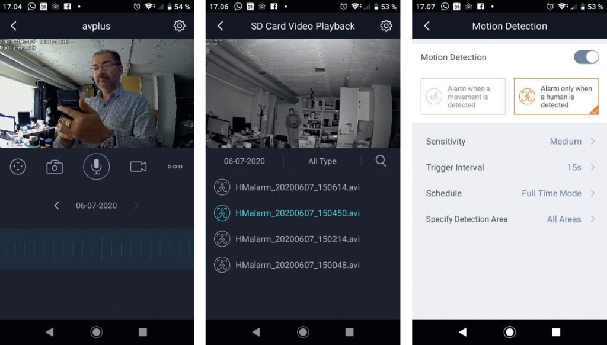Screen dimensions: 607x345
Task: Select the 06-07-2020 date on avplus timeline
Action: 97,206
